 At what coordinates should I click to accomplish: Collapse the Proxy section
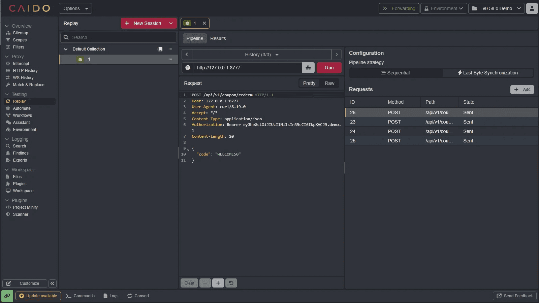pos(7,57)
